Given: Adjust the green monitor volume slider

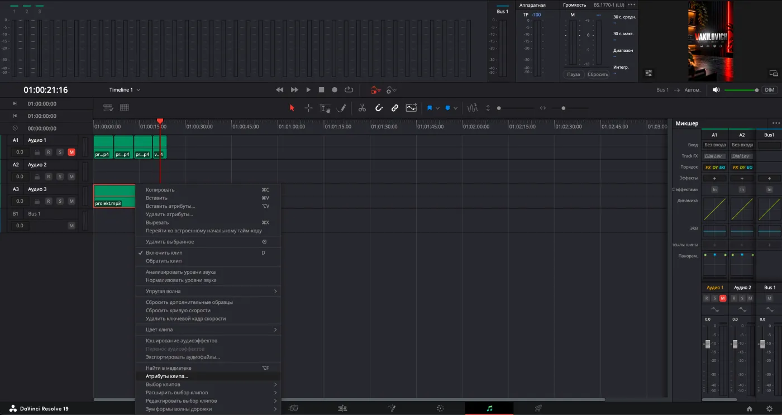Looking at the screenshot, I should coord(741,90).
